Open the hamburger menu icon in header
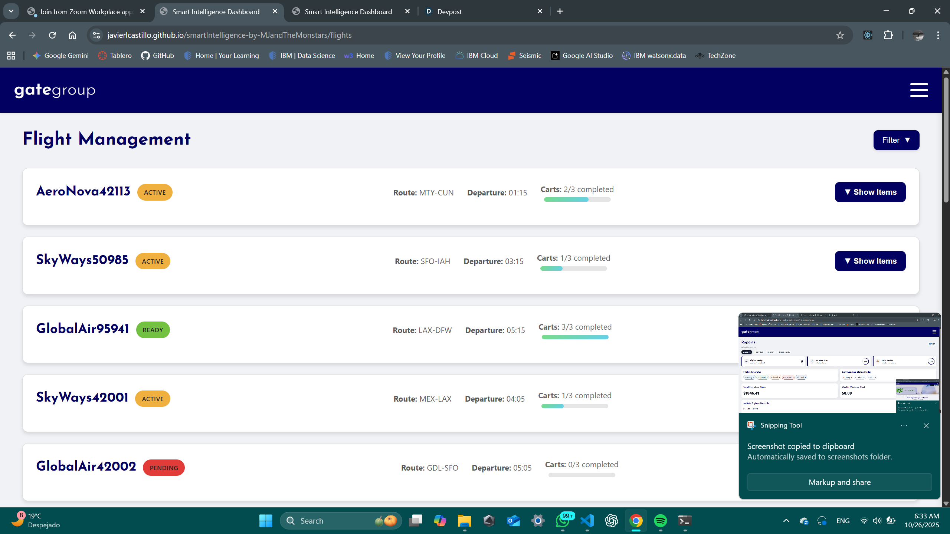 point(919,90)
